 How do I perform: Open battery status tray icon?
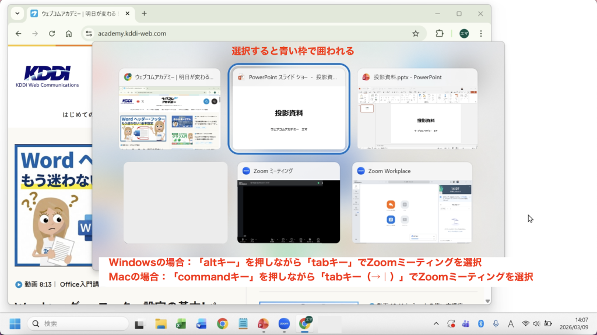548,324
